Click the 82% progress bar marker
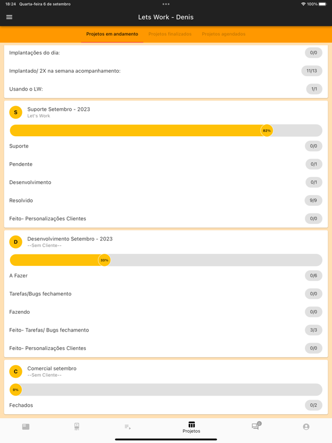 coord(267,130)
